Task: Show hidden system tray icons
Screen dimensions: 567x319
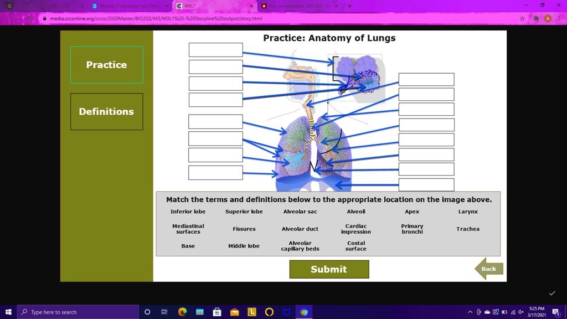Action: (x=470, y=312)
